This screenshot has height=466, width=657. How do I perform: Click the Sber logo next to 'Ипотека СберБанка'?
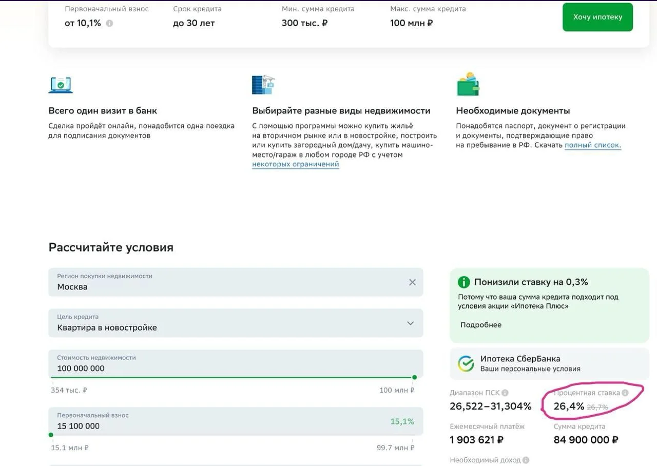pos(466,363)
